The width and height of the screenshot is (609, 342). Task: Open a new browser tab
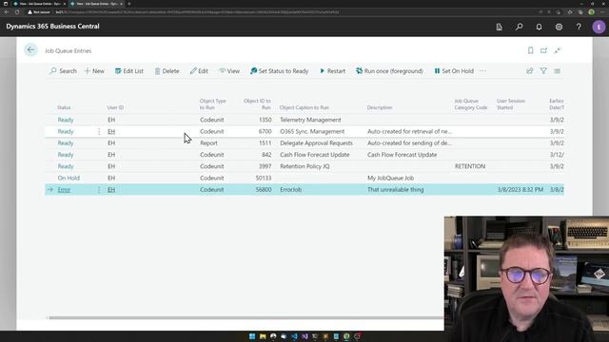(x=129, y=4)
